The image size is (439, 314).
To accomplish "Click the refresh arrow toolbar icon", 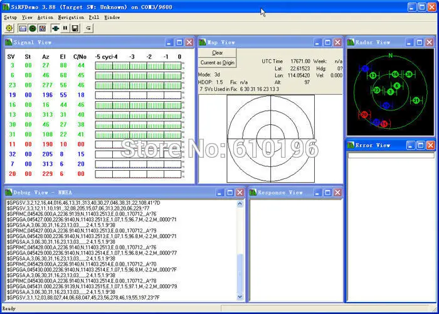I will [x=88, y=28].
